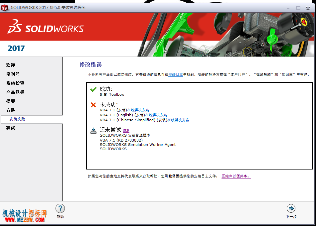Select the 摘要 step in sidebar

click(11, 101)
